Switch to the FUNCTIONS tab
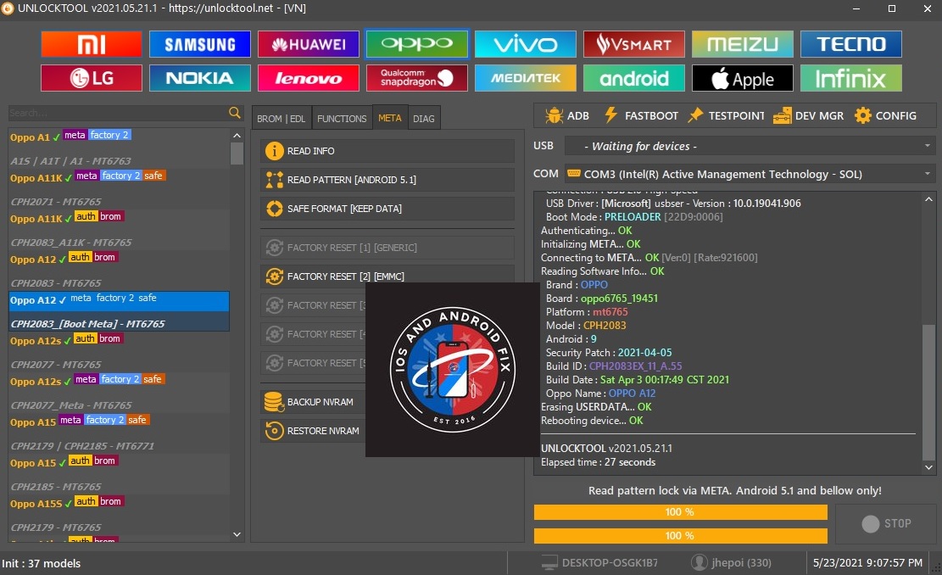The image size is (942, 575). pyautogui.click(x=342, y=119)
